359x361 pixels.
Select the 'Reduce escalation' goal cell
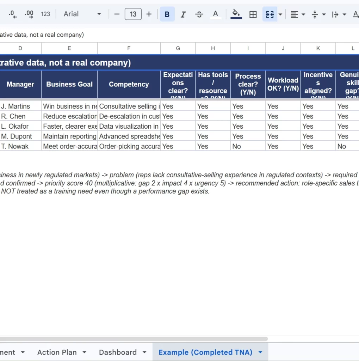[69, 116]
